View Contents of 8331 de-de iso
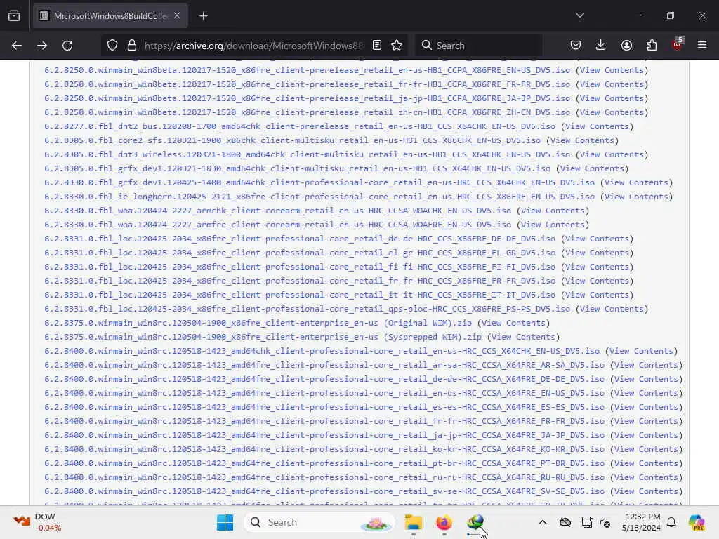 [x=597, y=239]
